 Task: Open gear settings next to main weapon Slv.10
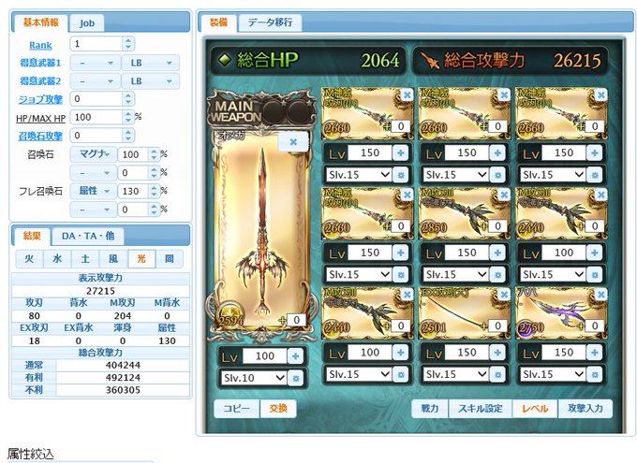pos(295,378)
